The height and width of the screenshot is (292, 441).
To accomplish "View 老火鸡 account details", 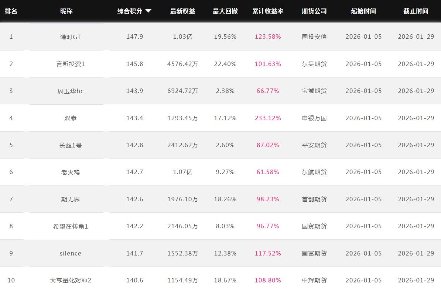I will coord(70,172).
